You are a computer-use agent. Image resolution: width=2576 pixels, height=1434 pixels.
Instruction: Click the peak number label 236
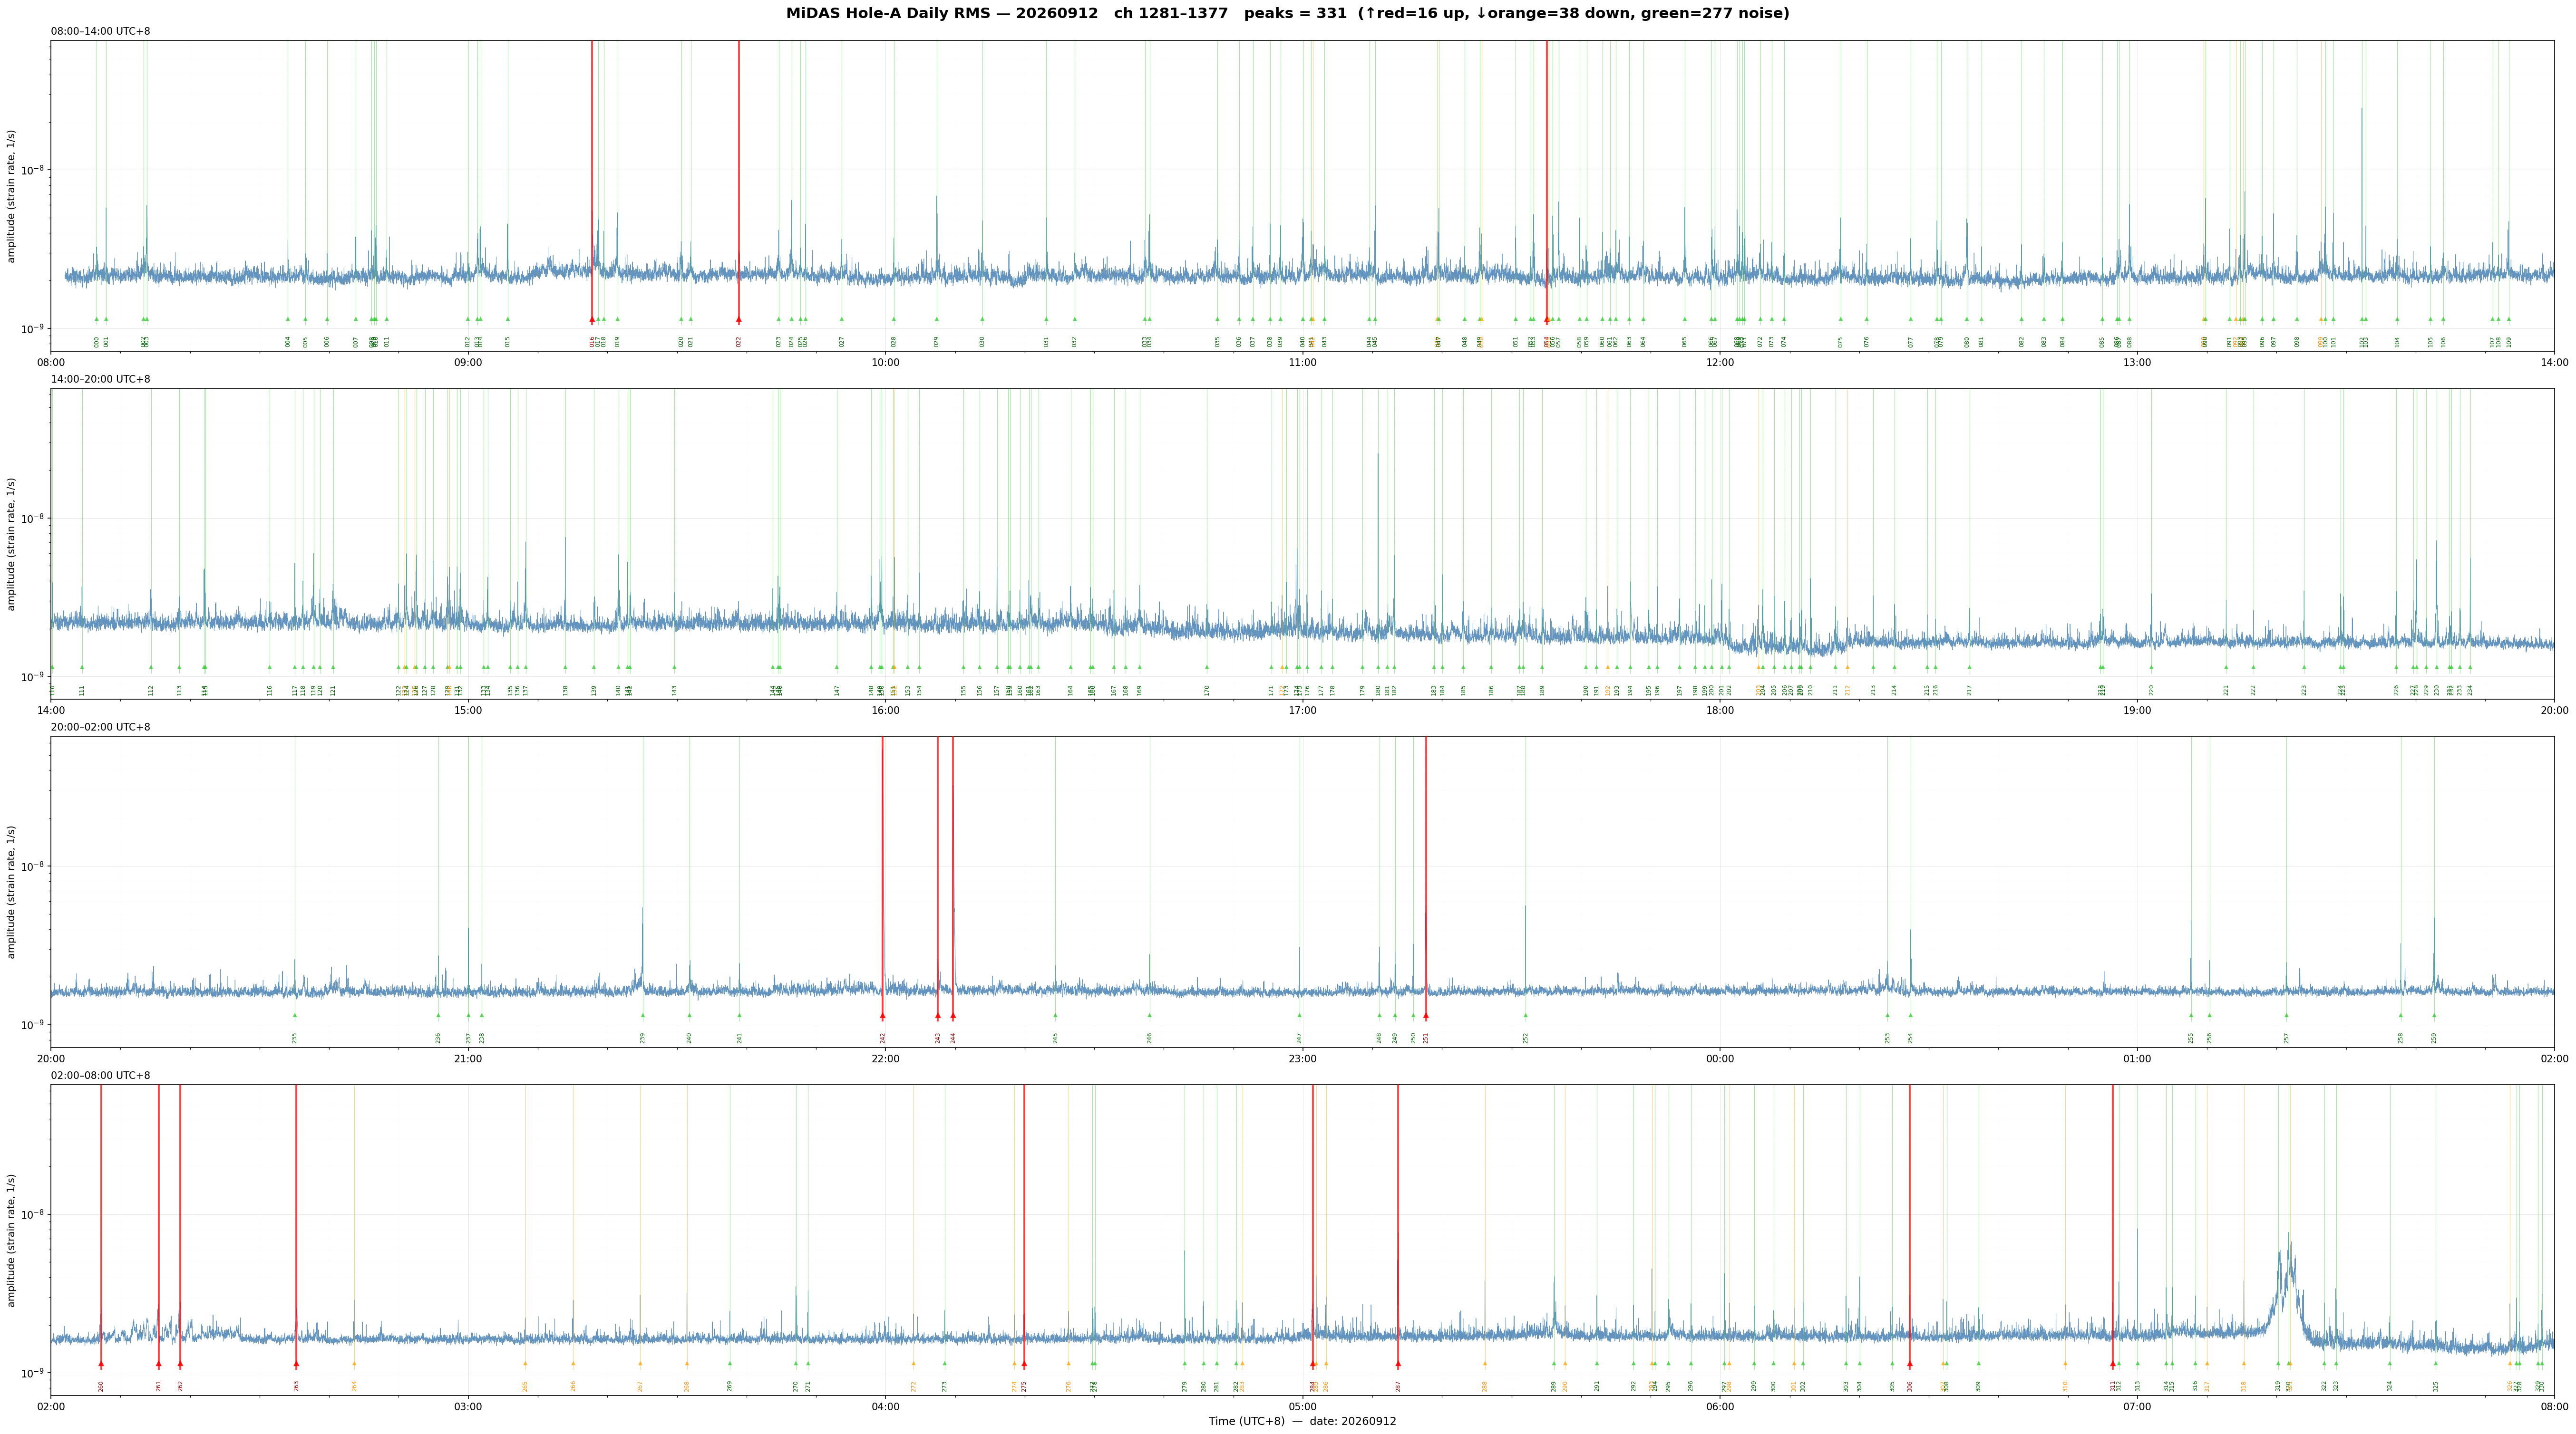click(438, 1037)
